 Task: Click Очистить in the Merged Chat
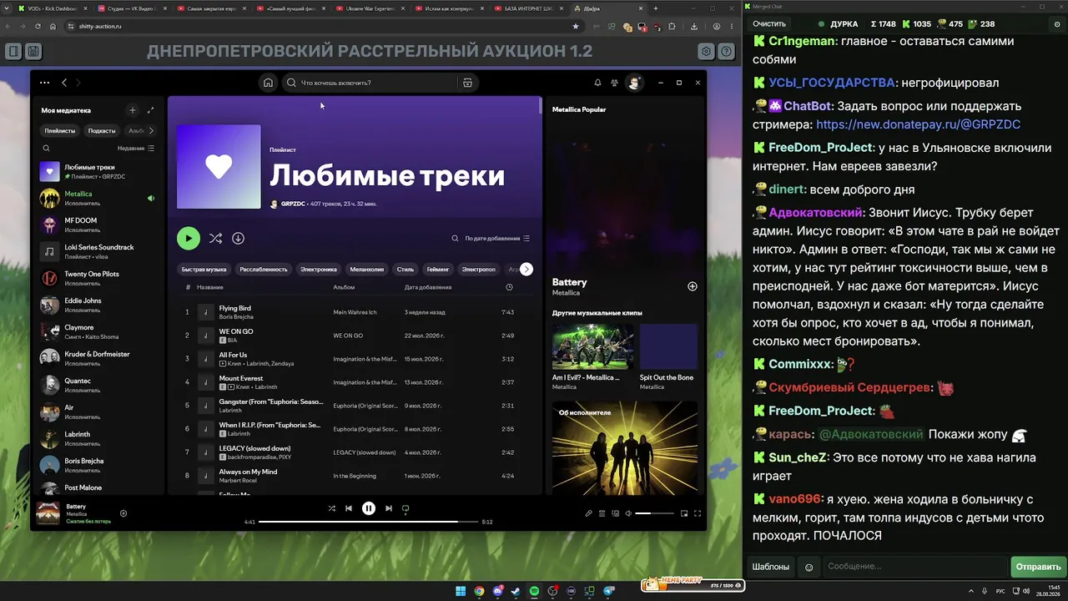click(x=769, y=24)
